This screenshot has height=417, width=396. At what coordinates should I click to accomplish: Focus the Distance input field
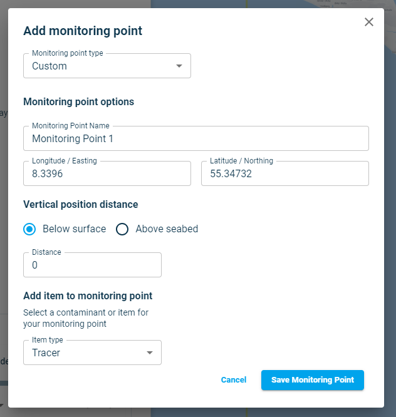tap(92, 265)
